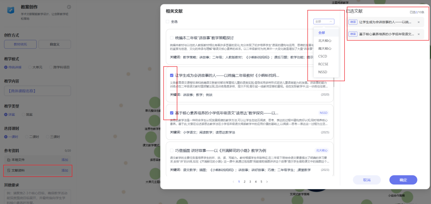Viewport: 431px width, 204px height.
Task: Go to next page with right arrow
Action: tap(267, 181)
